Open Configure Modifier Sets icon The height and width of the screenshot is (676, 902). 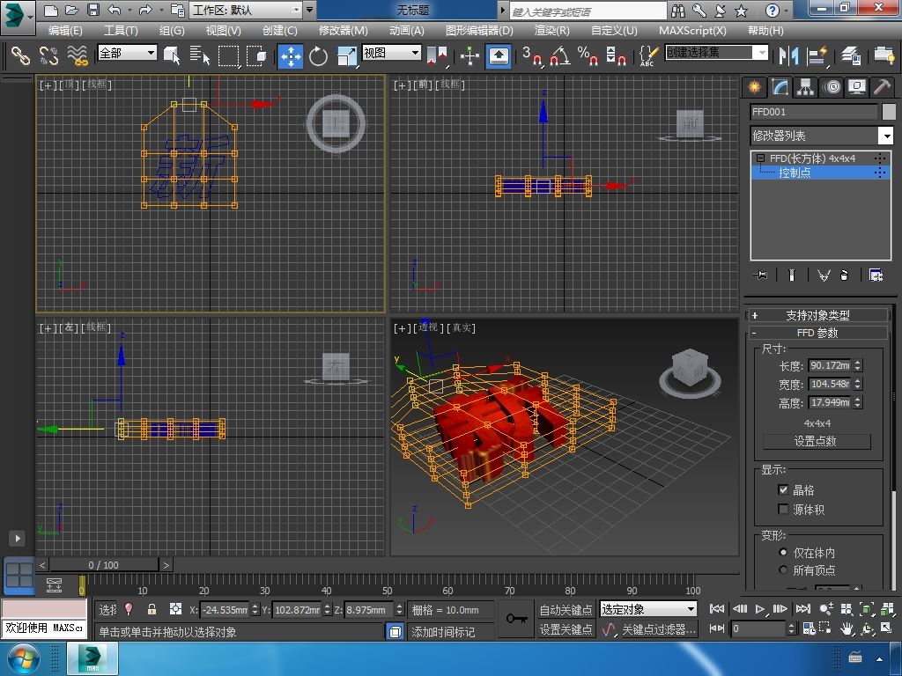[x=876, y=276]
